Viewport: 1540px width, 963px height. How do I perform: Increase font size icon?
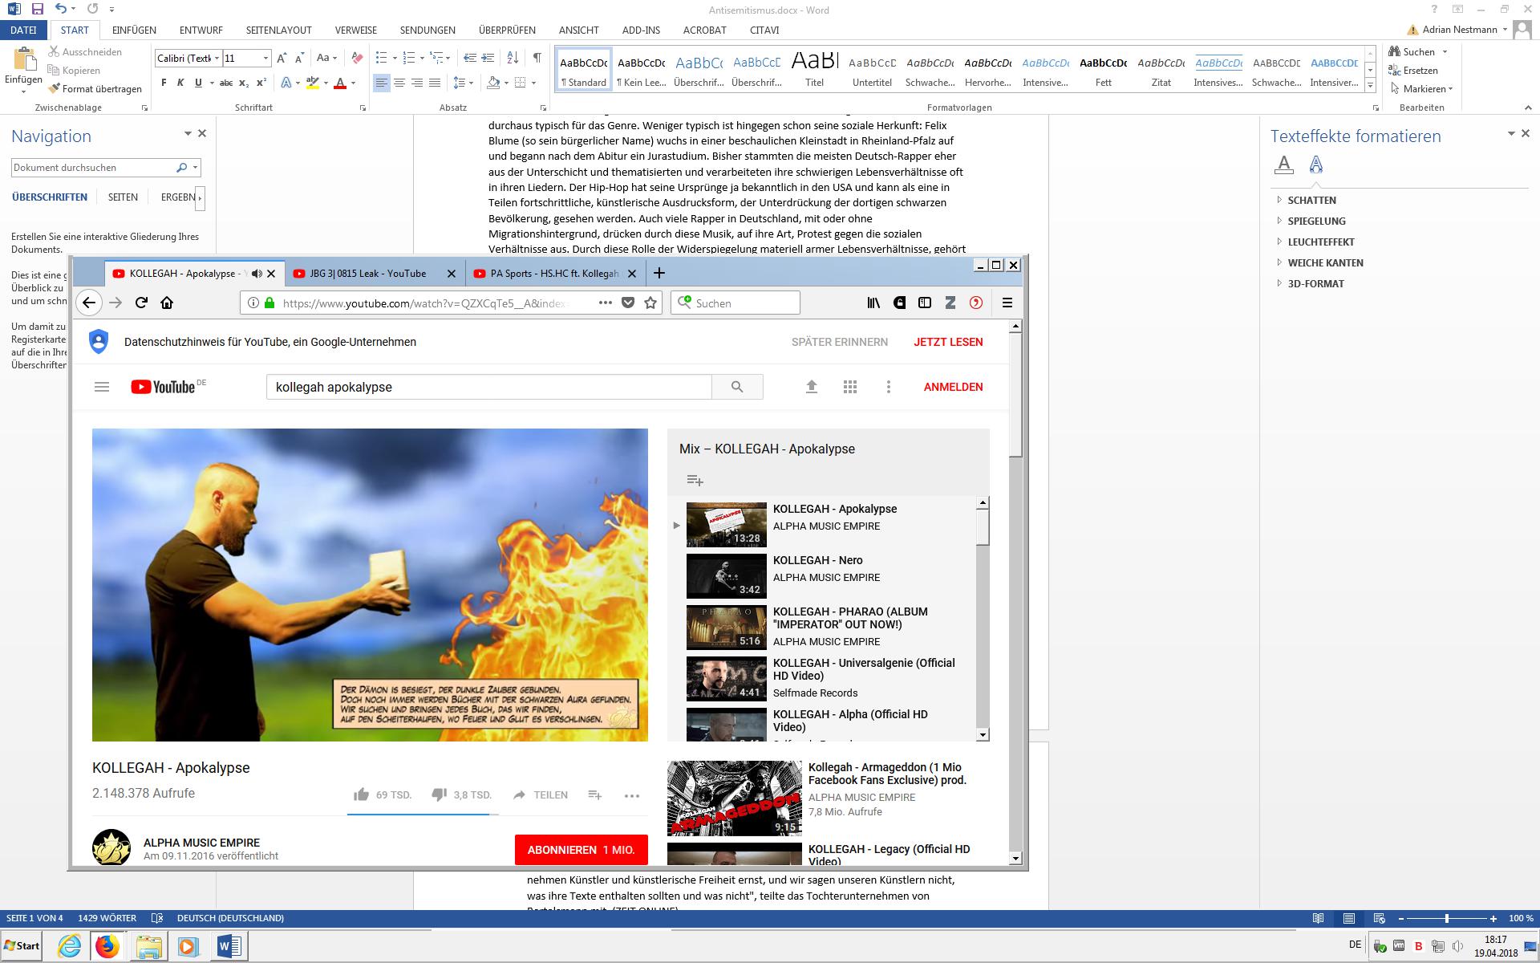pyautogui.click(x=282, y=58)
